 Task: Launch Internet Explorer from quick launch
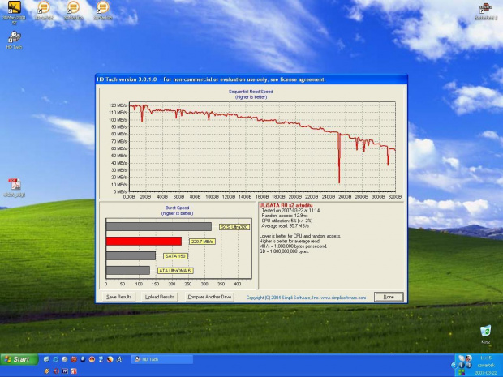tap(55, 359)
